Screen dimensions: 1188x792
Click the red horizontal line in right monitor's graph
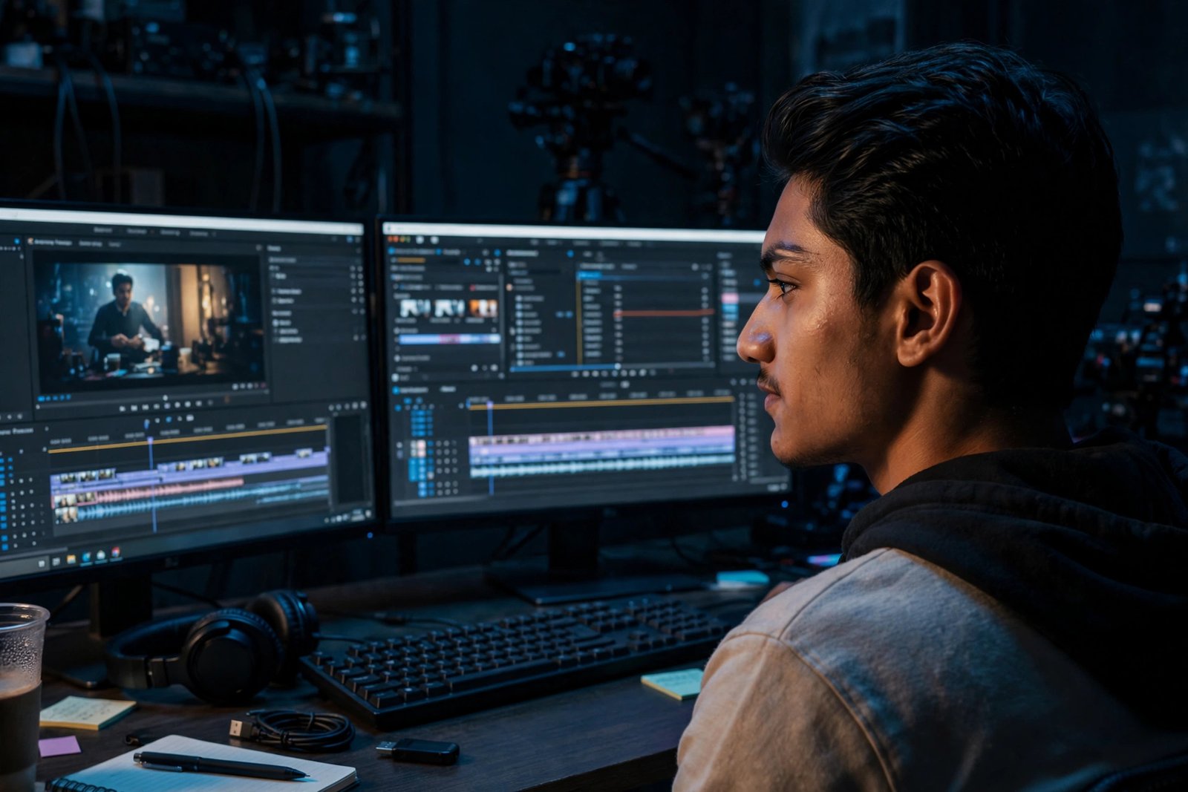[x=663, y=313]
